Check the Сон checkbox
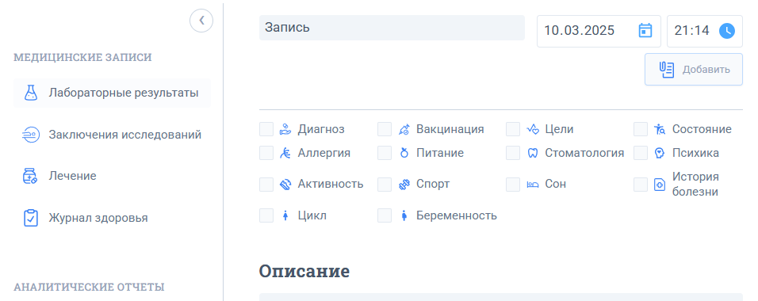The width and height of the screenshot is (758, 301). coord(513,185)
